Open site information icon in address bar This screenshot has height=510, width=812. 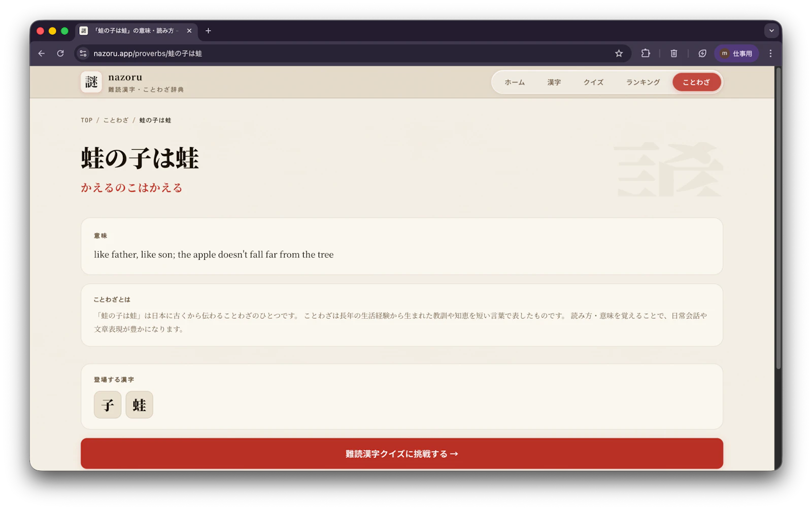tap(83, 53)
